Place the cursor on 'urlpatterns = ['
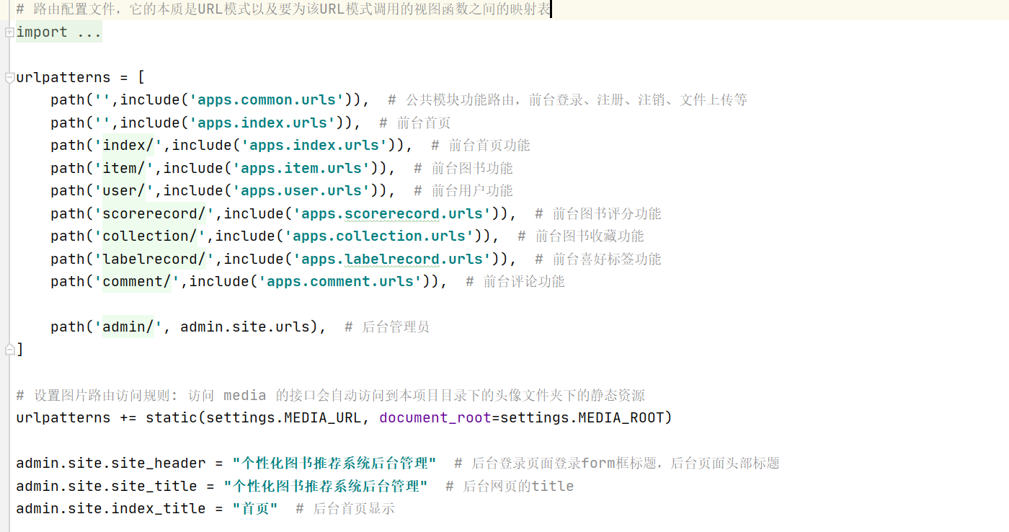 coord(81,78)
